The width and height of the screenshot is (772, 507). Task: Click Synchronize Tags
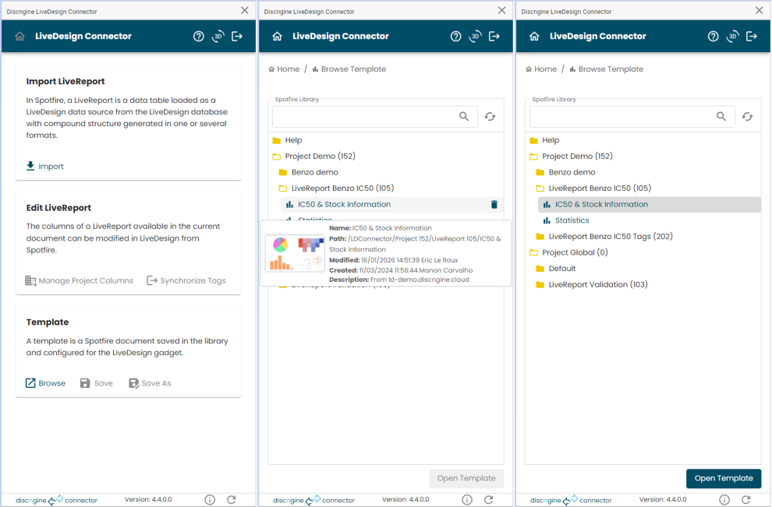(186, 281)
